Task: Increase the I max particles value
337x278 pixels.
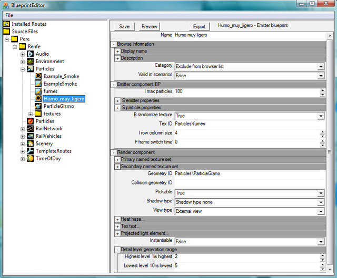Action: pyautogui.click(x=322, y=90)
